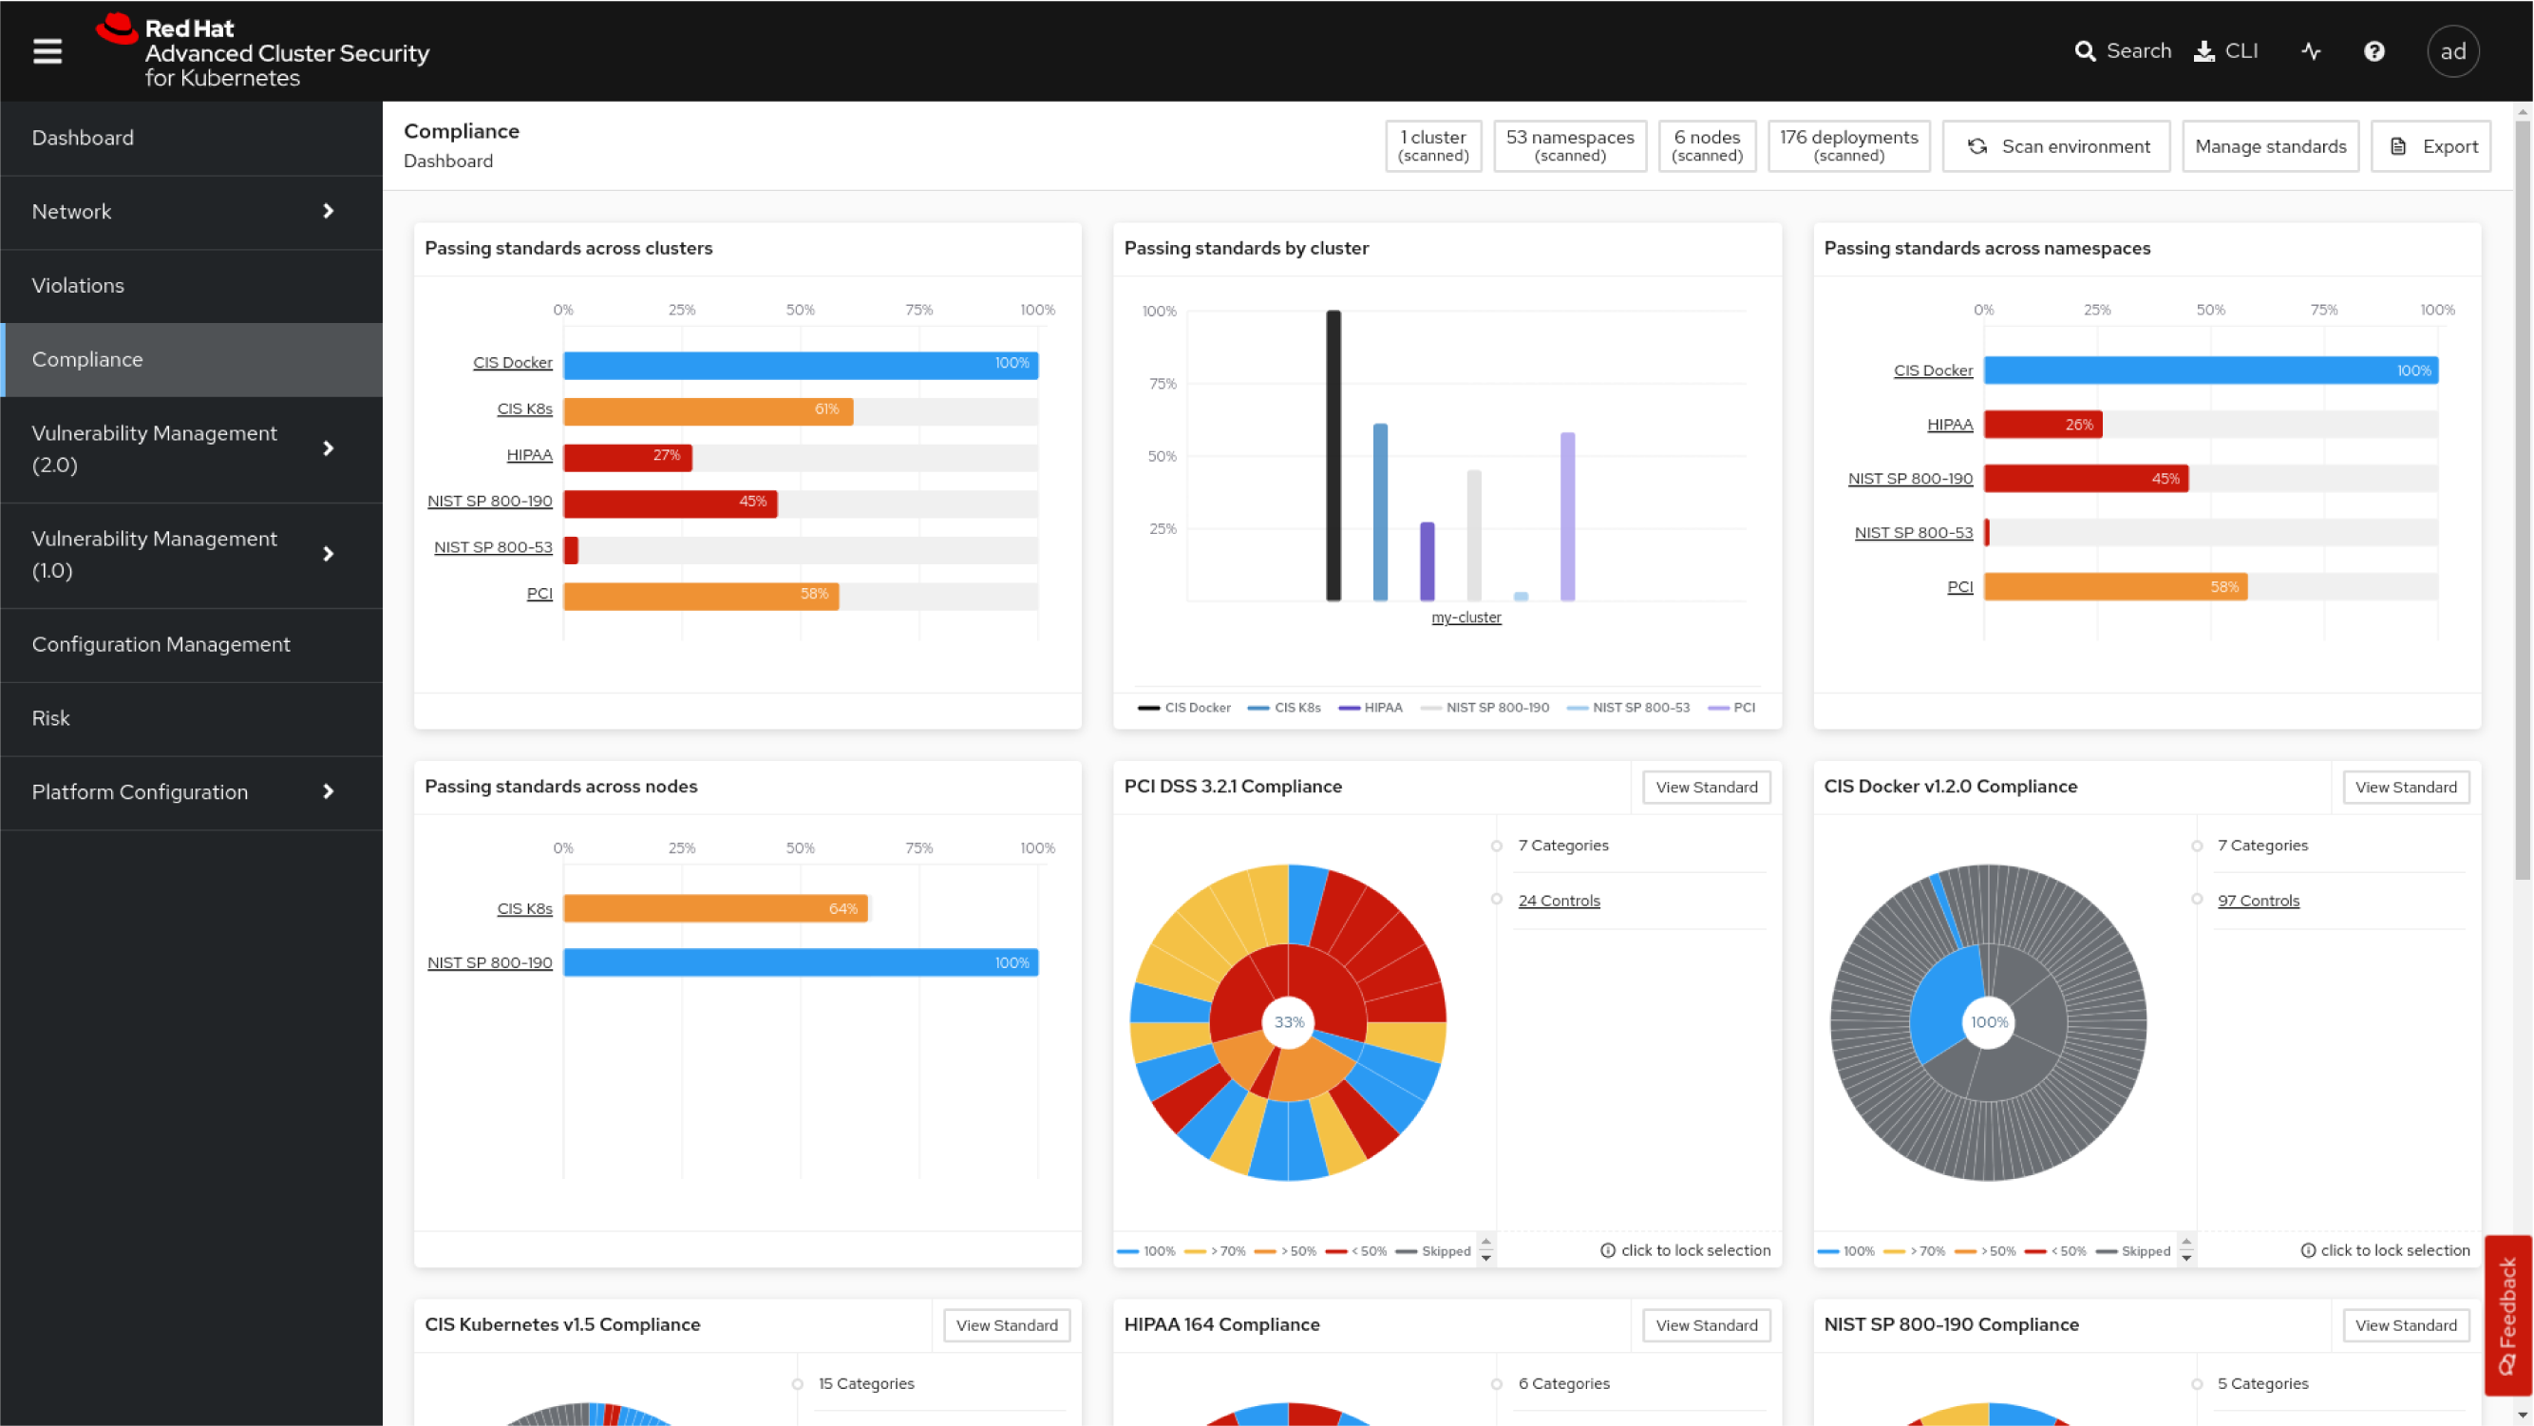Open the CLI download option
The width and height of the screenshot is (2534, 1426).
coord(2226,50)
